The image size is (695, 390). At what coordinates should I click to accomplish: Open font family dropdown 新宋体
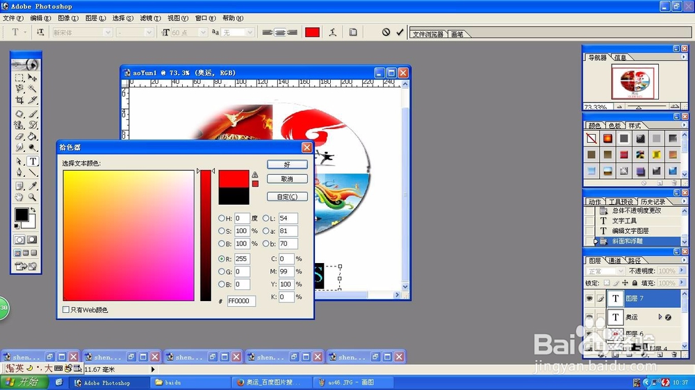pyautogui.click(x=108, y=33)
